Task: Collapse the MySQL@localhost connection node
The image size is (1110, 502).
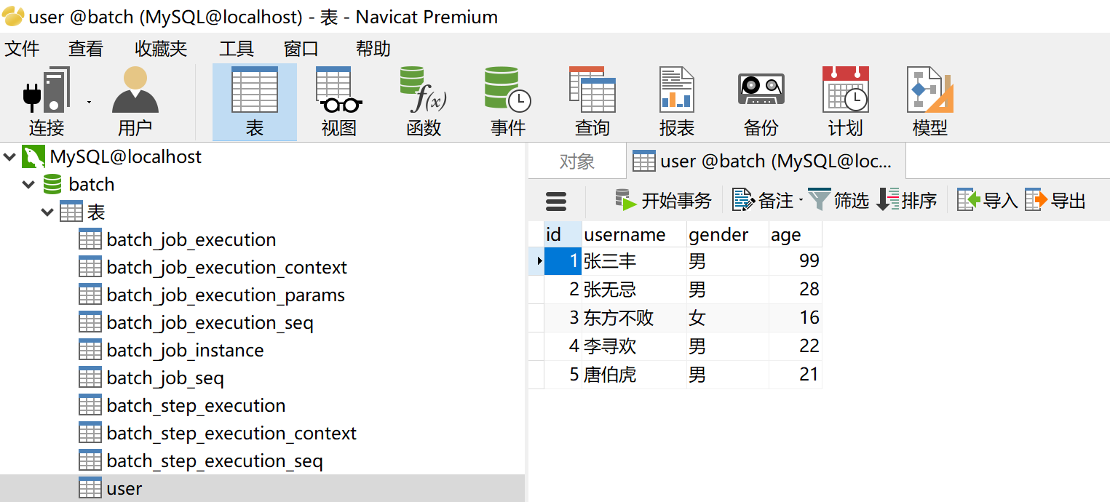Action: (10, 157)
